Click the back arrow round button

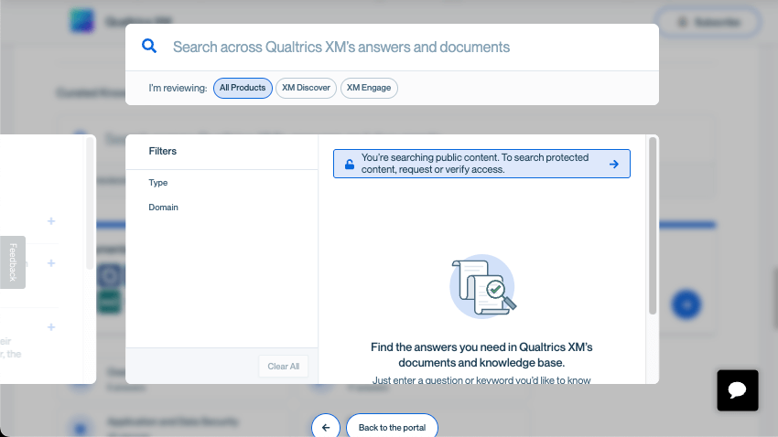(326, 427)
